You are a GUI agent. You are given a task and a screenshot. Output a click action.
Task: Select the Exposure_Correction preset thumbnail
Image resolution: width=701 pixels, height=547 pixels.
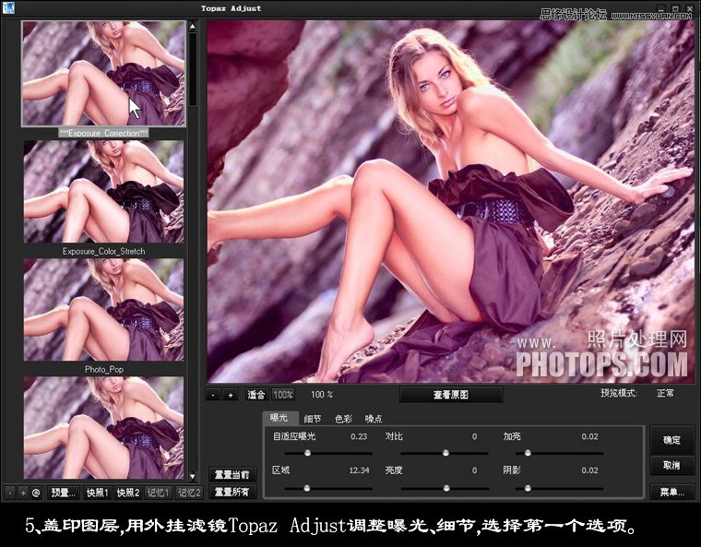[103, 74]
